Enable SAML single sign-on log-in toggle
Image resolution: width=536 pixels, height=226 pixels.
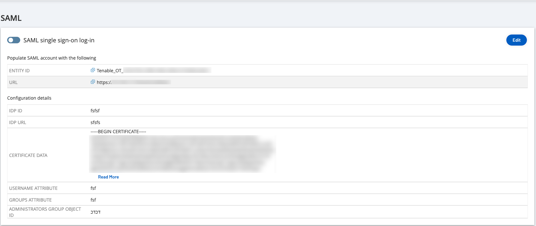[x=14, y=40]
